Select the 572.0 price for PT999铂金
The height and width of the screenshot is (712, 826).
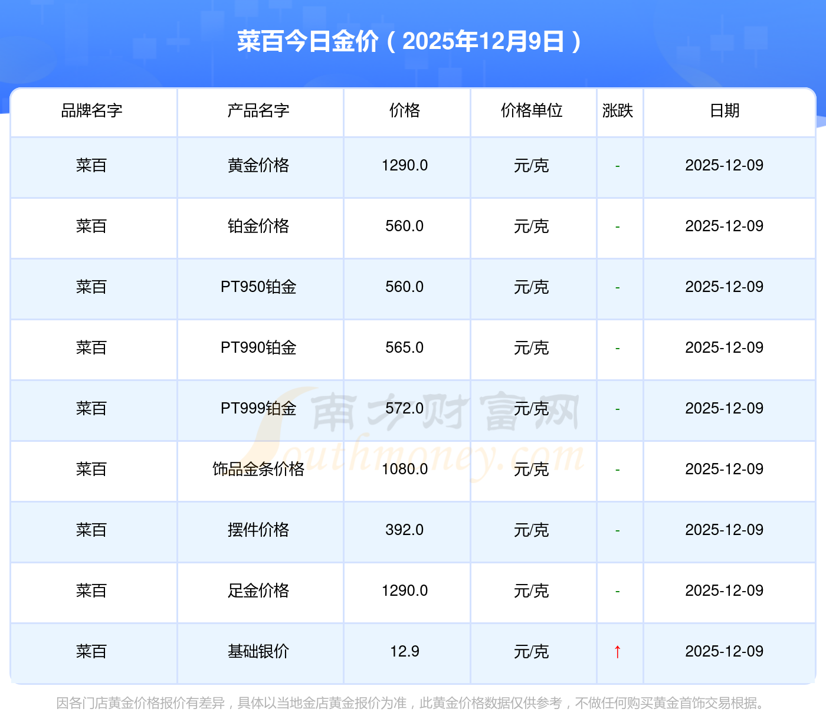[405, 408]
